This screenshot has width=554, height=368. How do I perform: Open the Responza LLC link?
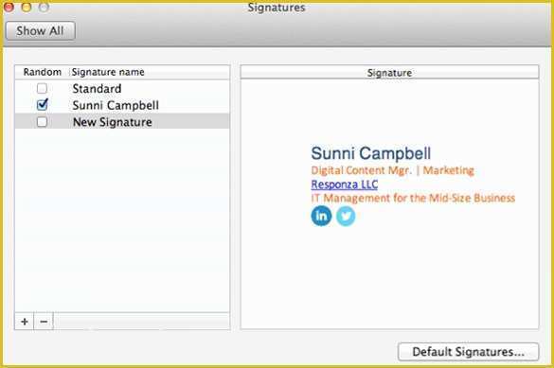coord(345,184)
